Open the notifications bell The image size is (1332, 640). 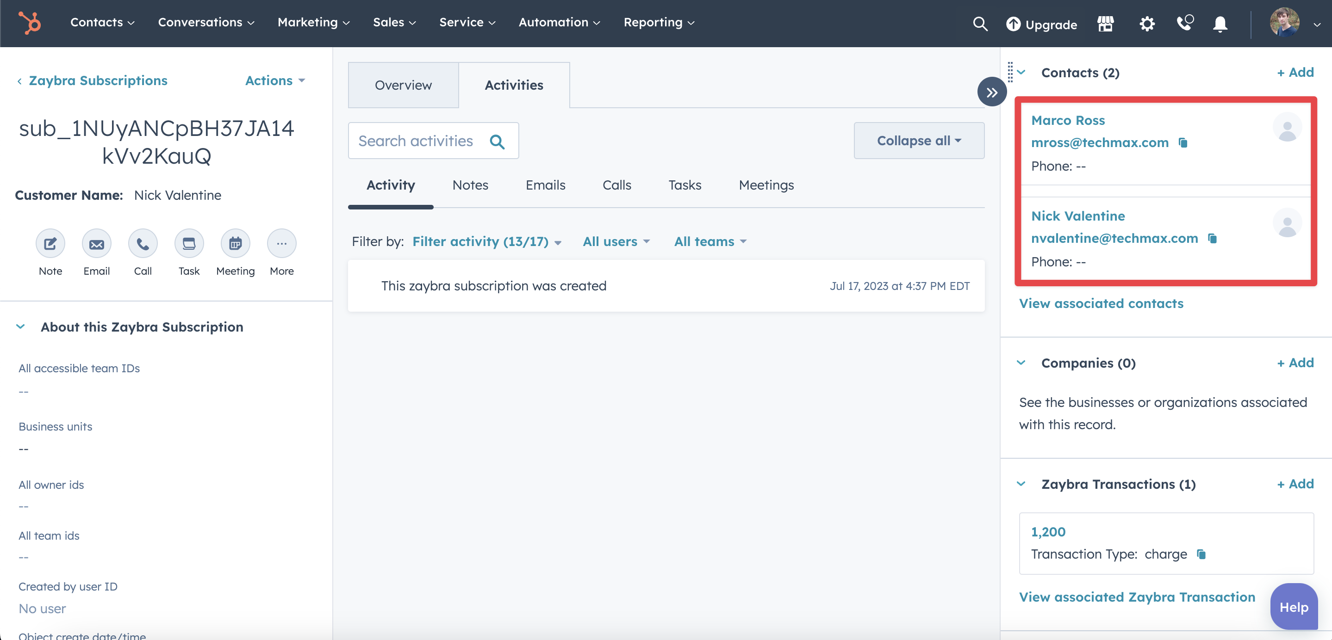tap(1220, 24)
